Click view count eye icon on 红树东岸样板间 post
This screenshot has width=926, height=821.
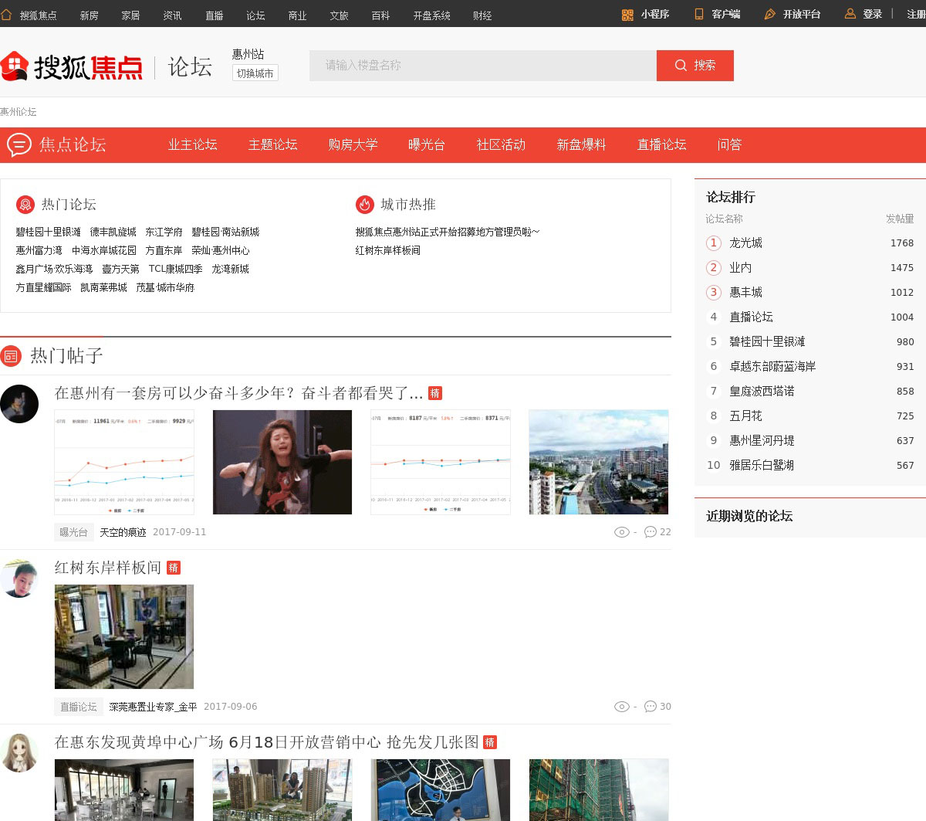point(621,707)
